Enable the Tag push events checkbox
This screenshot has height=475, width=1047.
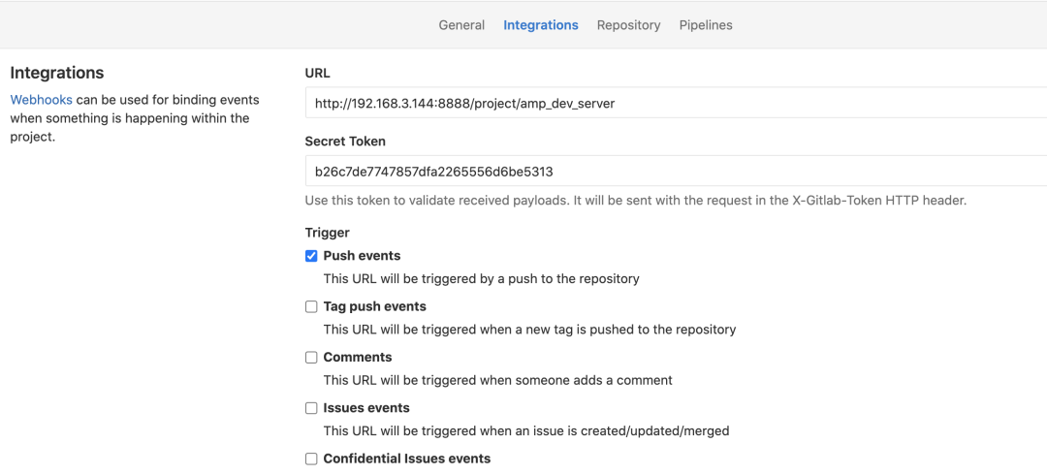(311, 306)
